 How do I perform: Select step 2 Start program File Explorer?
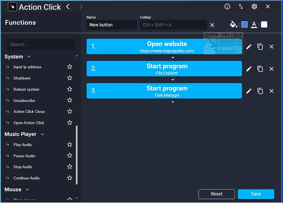tap(164, 69)
